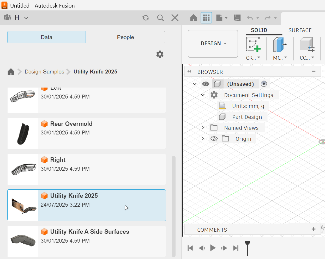The width and height of the screenshot is (325, 259).
Task: Expand the Origin folder
Action: 203,139
